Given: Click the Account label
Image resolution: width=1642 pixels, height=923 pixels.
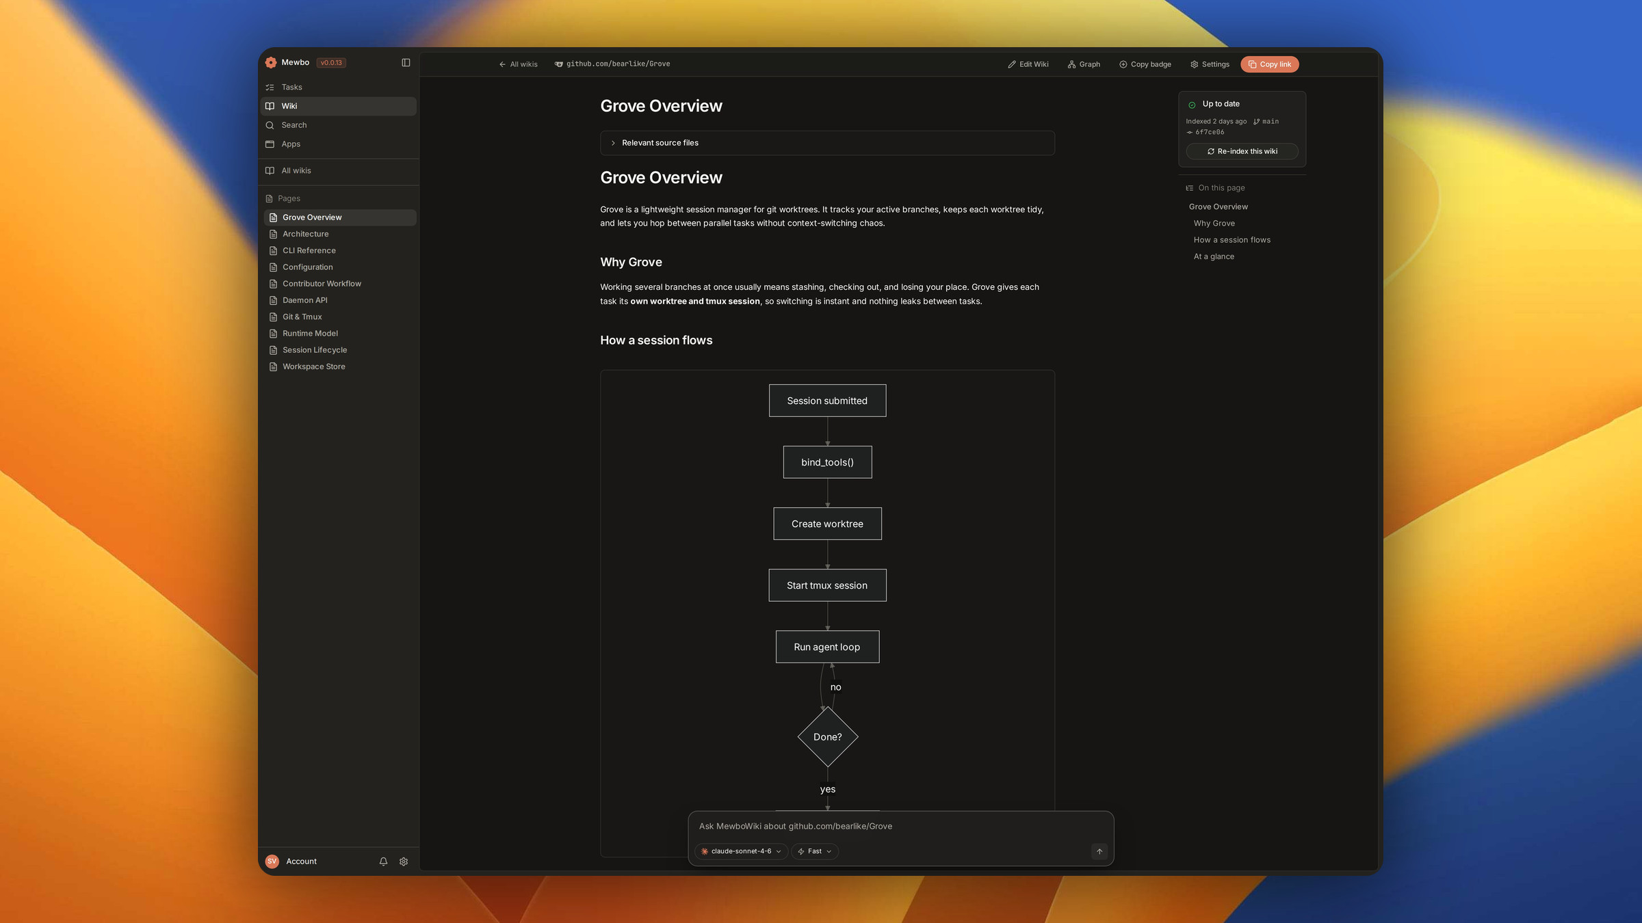Looking at the screenshot, I should (301, 861).
